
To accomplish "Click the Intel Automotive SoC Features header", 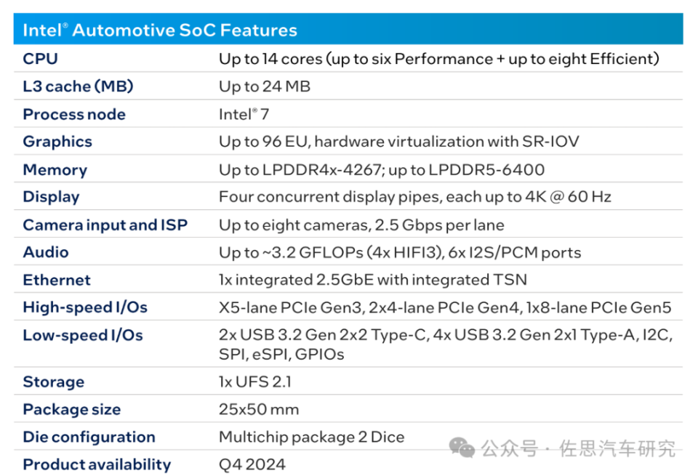I will [160, 31].
